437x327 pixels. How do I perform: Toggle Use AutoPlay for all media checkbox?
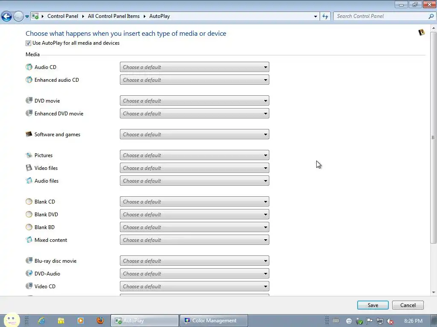click(x=28, y=43)
